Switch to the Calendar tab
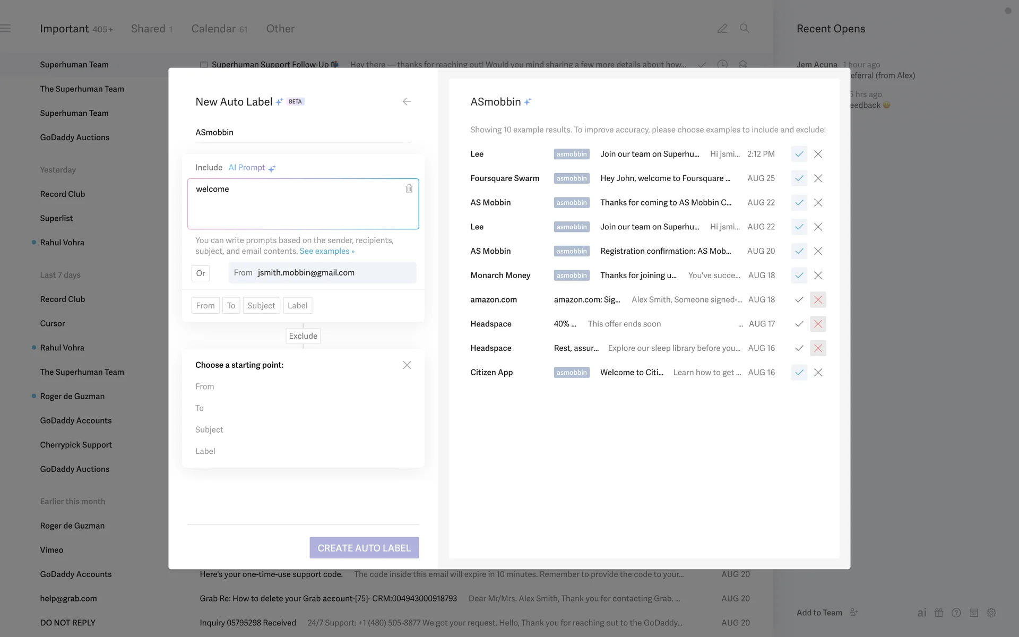This screenshot has width=1019, height=637. (219, 29)
